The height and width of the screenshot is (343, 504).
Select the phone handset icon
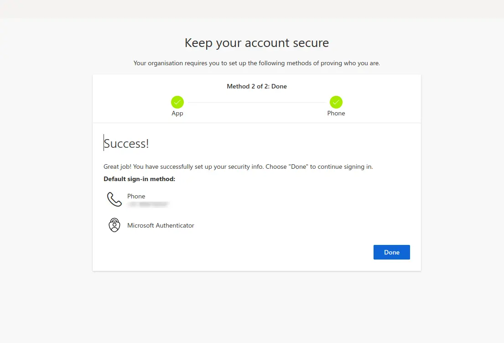114,199
